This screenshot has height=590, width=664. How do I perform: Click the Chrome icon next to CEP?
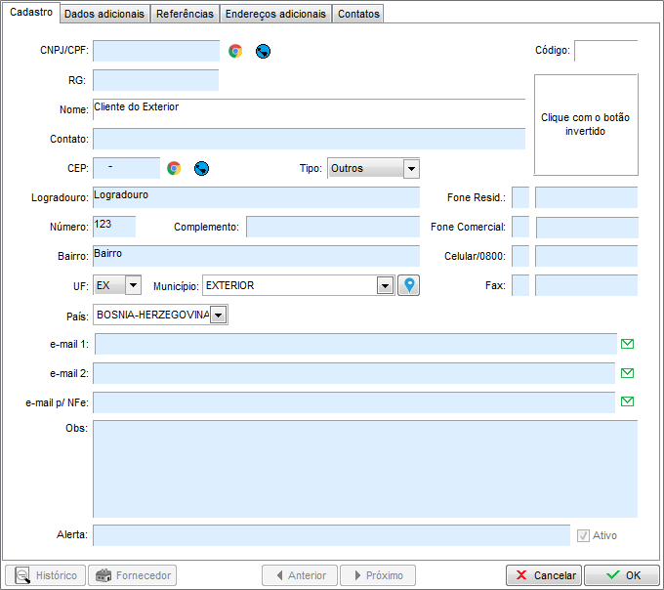[x=174, y=168]
